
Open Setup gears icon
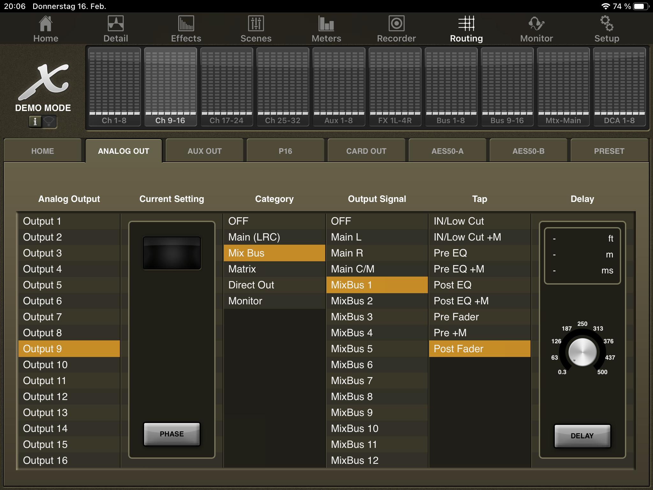click(x=606, y=29)
